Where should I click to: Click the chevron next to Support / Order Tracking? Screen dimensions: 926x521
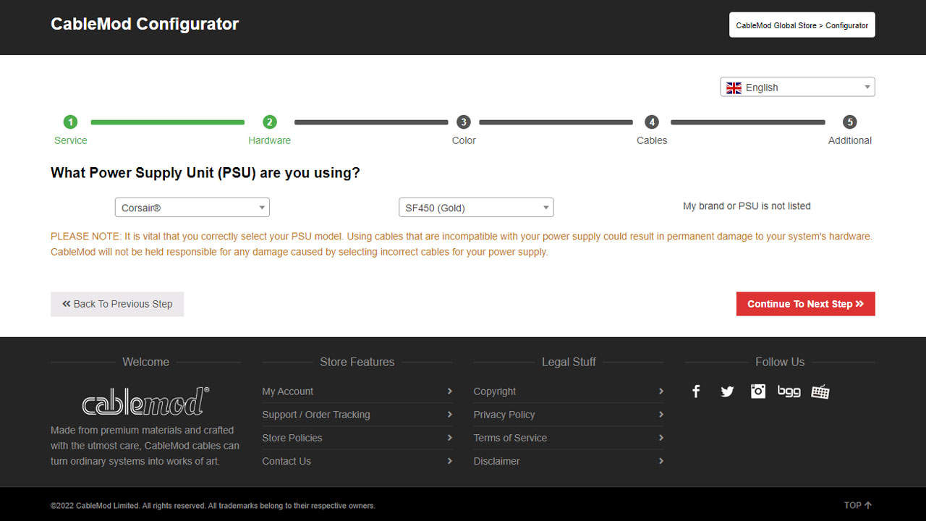[x=450, y=415]
